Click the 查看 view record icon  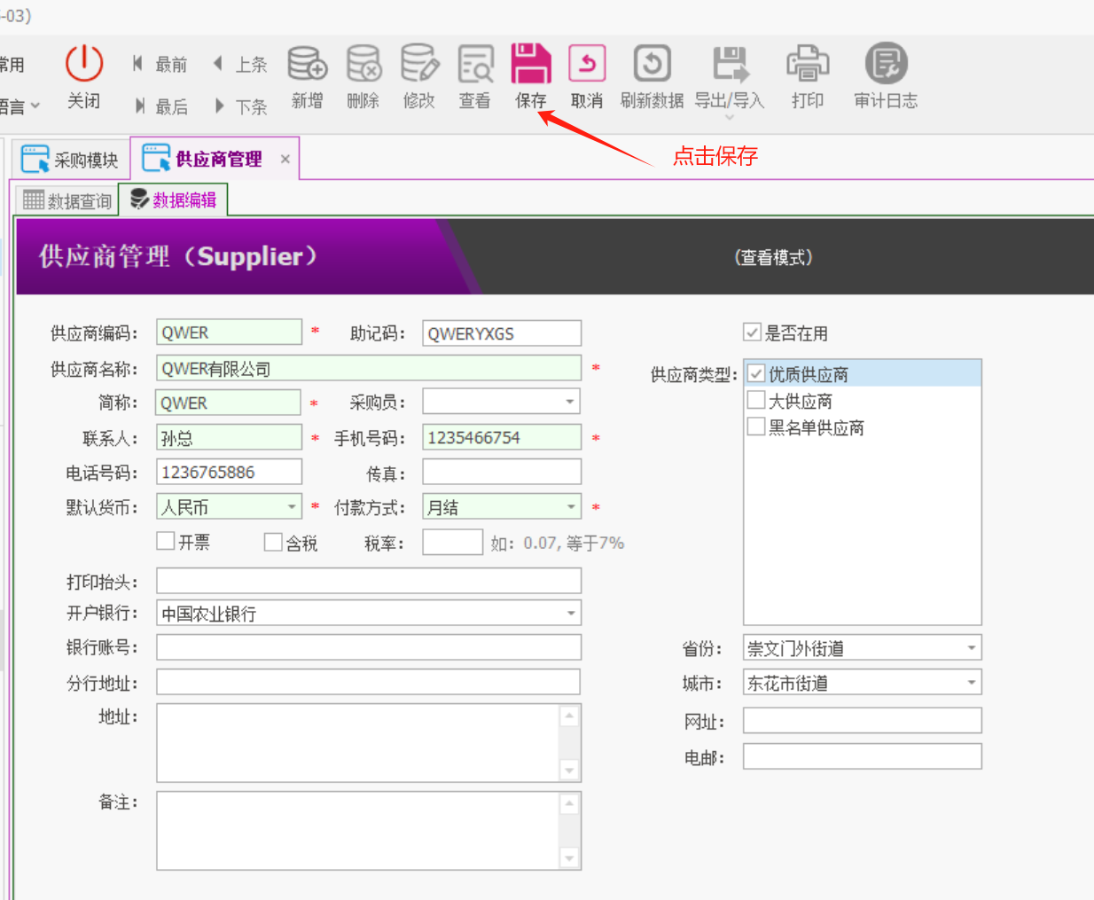click(475, 64)
